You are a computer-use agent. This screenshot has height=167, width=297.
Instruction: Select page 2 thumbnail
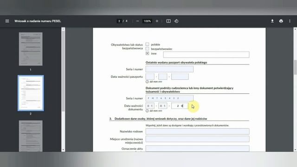click(x=31, y=93)
